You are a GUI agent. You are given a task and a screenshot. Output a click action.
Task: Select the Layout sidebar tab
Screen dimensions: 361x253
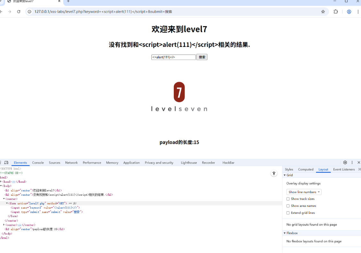point(323,170)
